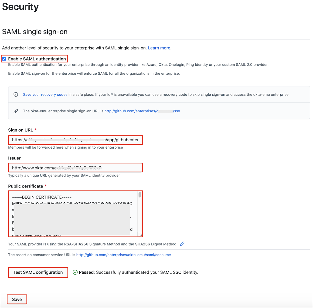This screenshot has height=308, width=313.
Task: Click into the Issuer text field
Action: click(x=75, y=168)
